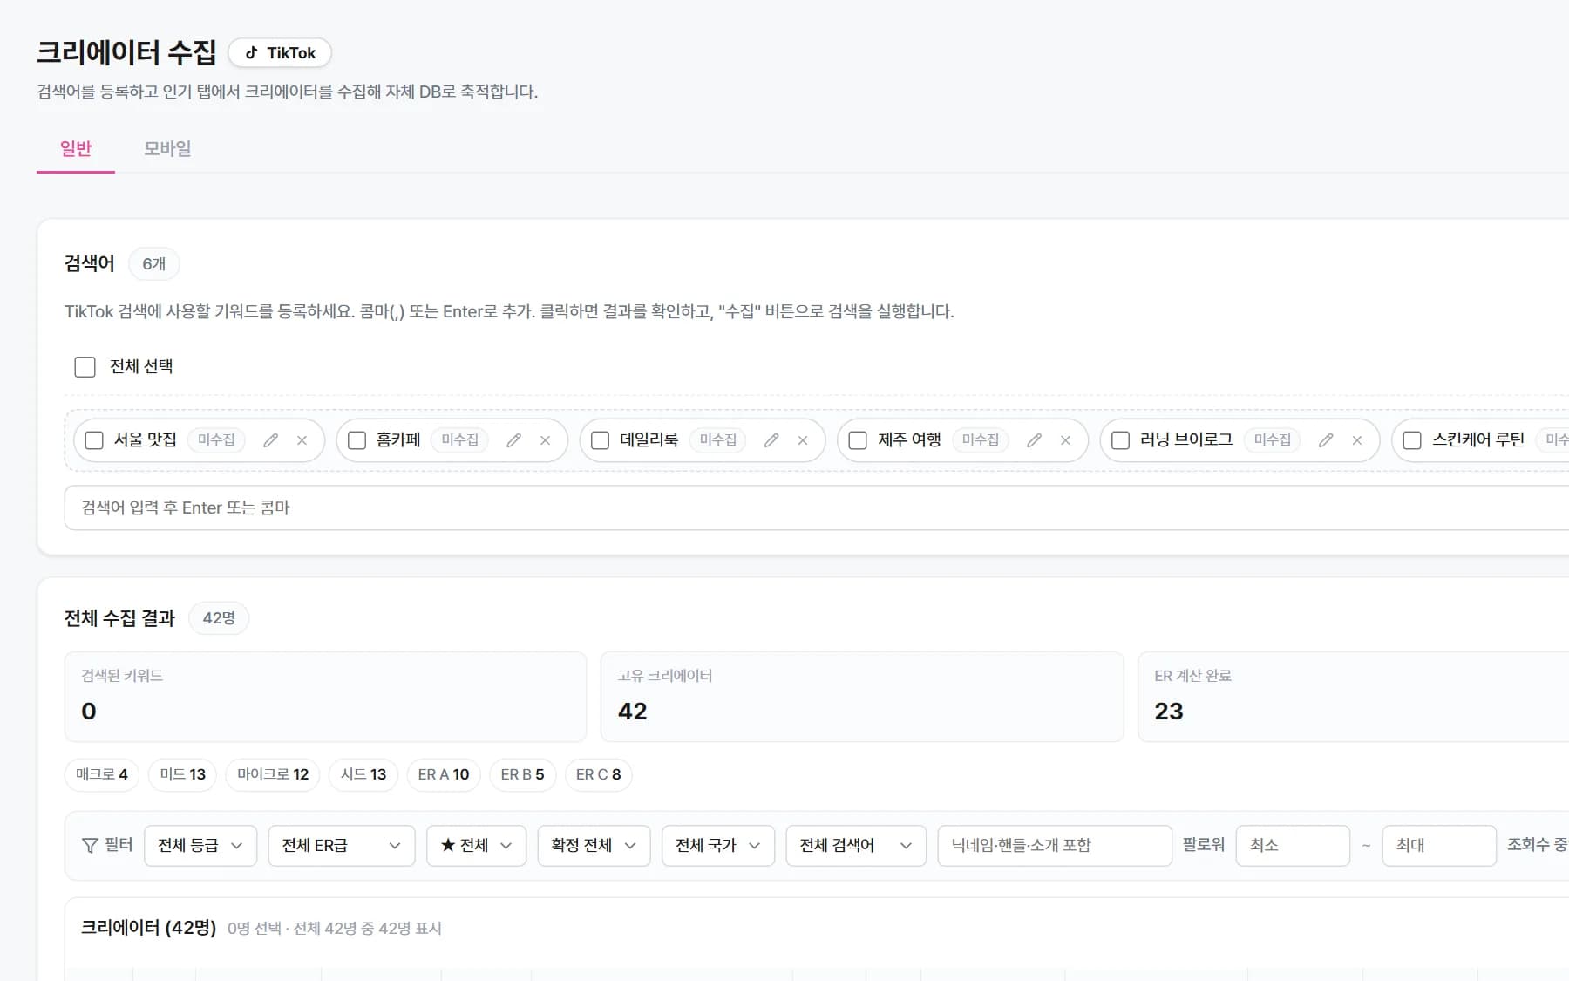Viewport: 1569px width, 981px height.
Task: Open the ★ 전체 favorites dropdown
Action: 476,845
